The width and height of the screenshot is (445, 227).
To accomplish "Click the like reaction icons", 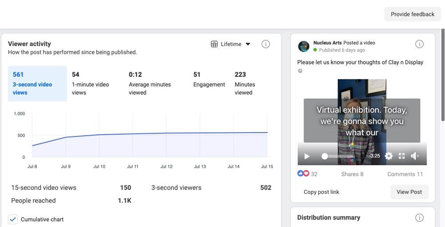I will pos(303,174).
